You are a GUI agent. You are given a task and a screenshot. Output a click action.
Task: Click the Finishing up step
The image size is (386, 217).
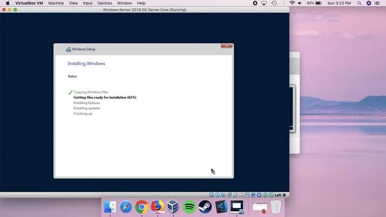83,114
